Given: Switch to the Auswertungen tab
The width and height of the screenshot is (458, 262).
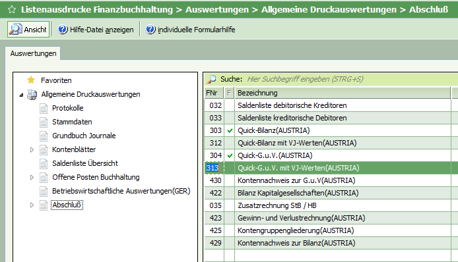Looking at the screenshot, I should 33,53.
